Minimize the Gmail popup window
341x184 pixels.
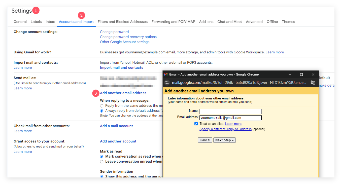click(290, 75)
